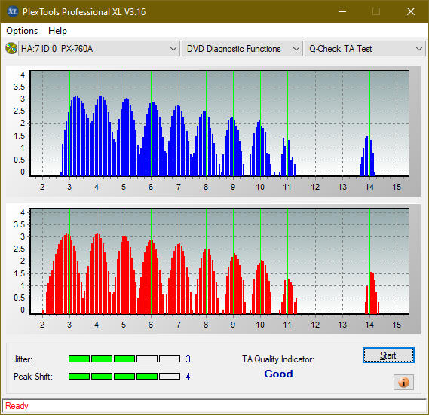This screenshot has height=415, width=429.
Task: Click the Peak Shift level bar indicator
Action: pyautogui.click(x=124, y=376)
